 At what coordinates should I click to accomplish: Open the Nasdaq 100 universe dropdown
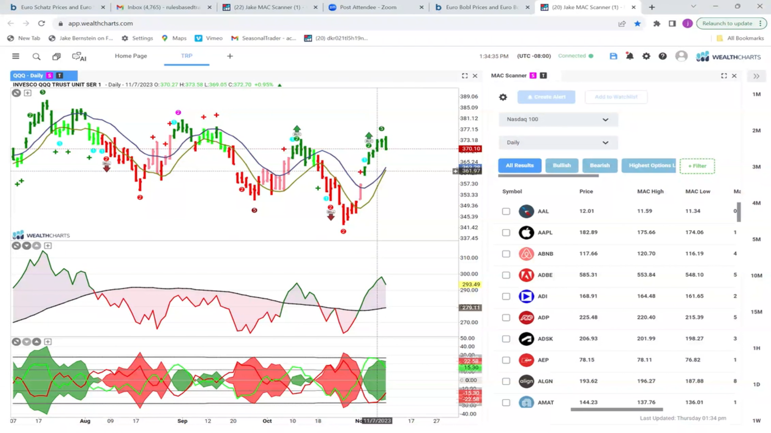point(558,119)
